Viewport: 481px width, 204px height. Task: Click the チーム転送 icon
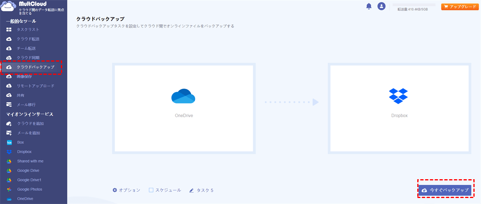tap(9, 48)
